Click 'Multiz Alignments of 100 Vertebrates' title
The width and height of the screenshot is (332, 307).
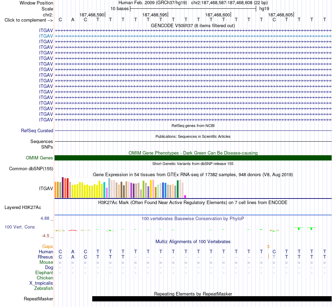(x=193, y=242)
